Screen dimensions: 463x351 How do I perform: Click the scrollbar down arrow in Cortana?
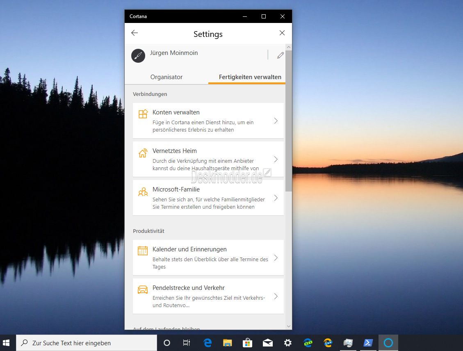pos(289,326)
